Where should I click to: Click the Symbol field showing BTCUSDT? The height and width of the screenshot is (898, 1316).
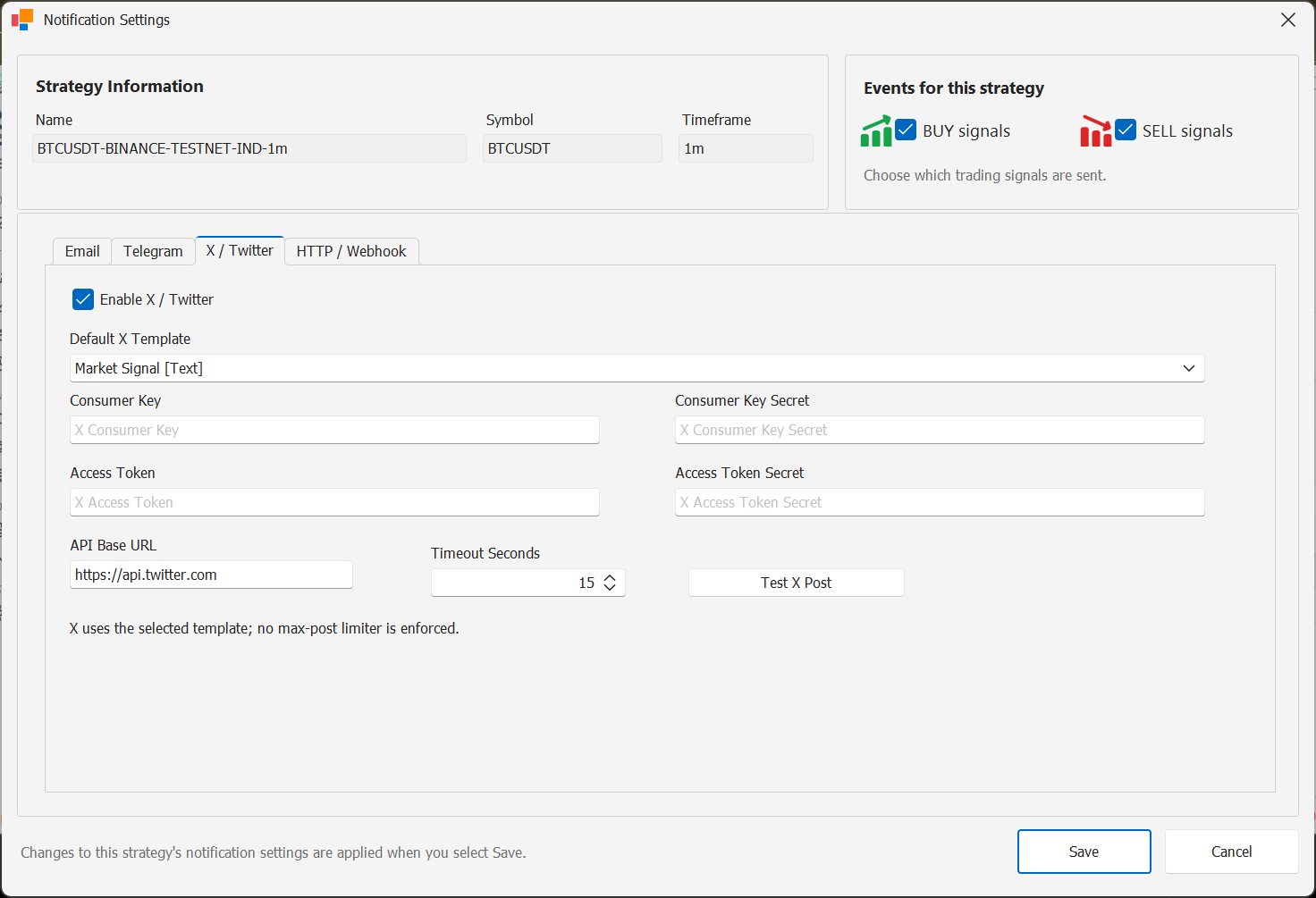pos(572,148)
